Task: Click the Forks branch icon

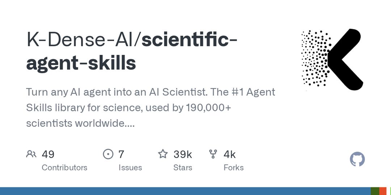Action: click(213, 154)
